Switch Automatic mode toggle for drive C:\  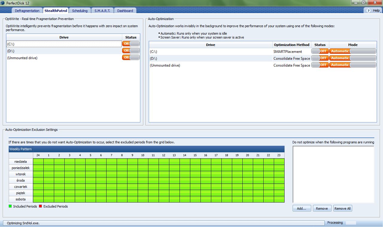coord(353,51)
